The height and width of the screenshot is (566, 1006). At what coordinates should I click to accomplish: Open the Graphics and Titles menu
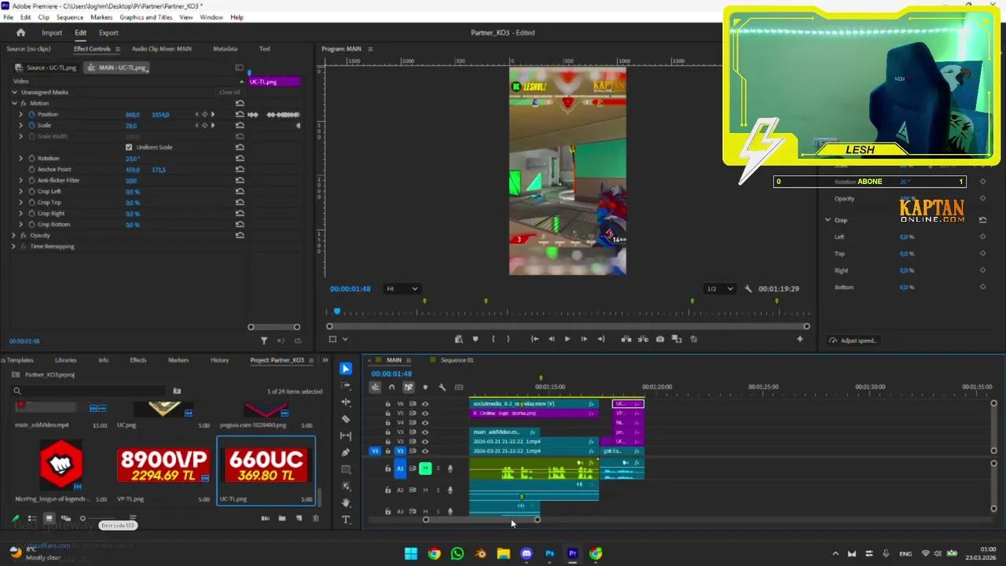coord(146,17)
